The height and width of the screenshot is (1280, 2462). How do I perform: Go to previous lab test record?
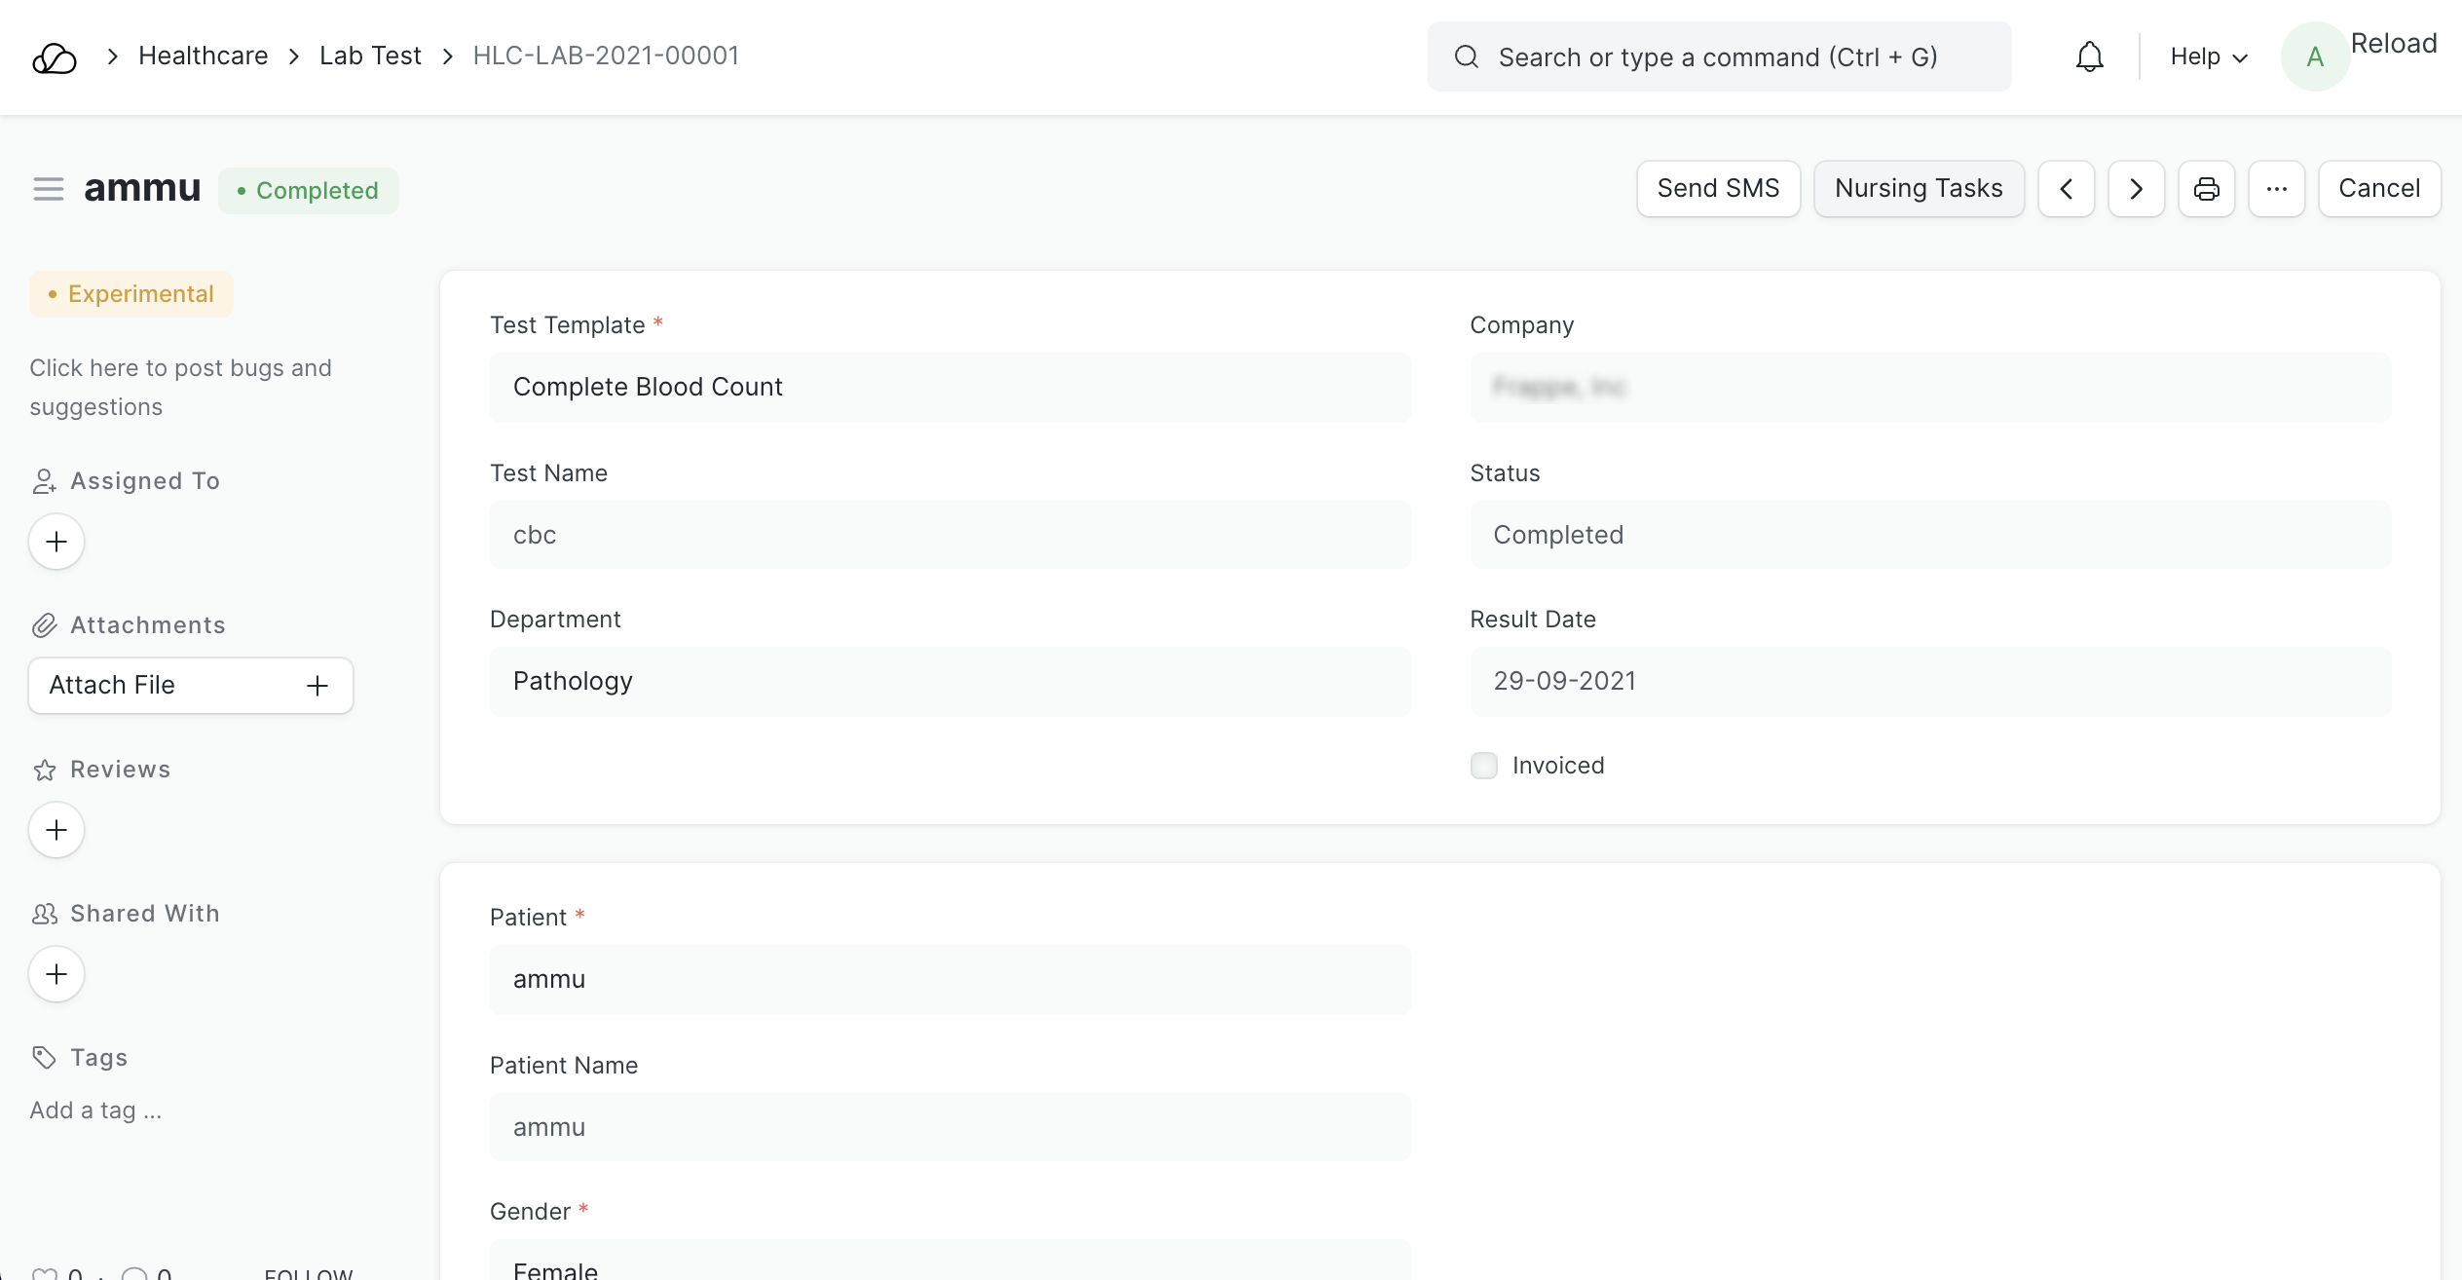coord(2066,189)
